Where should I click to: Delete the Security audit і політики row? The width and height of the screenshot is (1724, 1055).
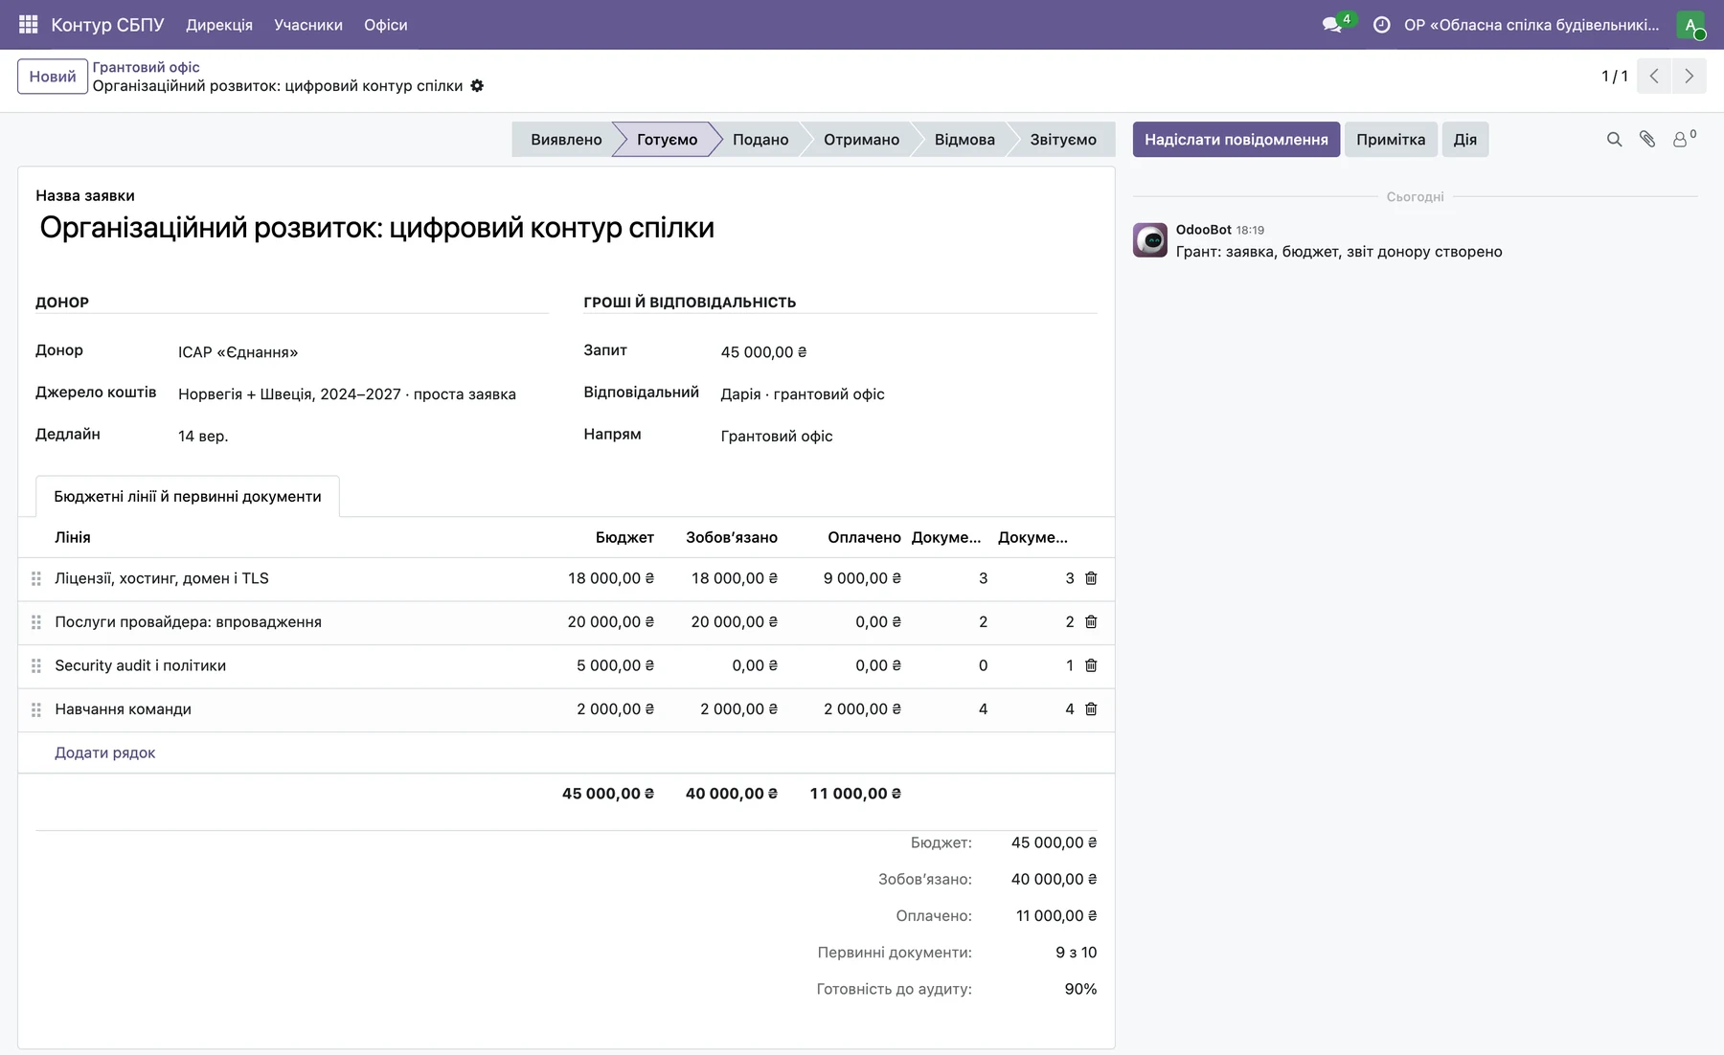pos(1091,665)
